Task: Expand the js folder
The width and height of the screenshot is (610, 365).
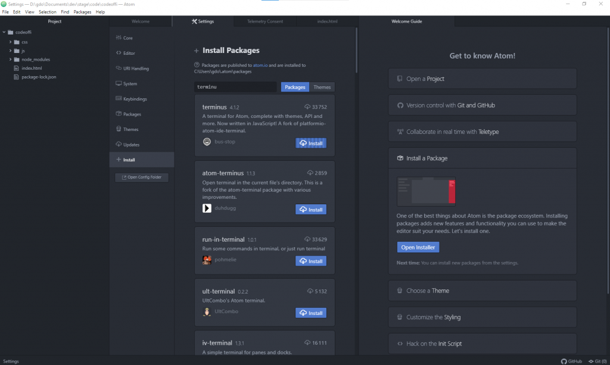Action: 11,51
